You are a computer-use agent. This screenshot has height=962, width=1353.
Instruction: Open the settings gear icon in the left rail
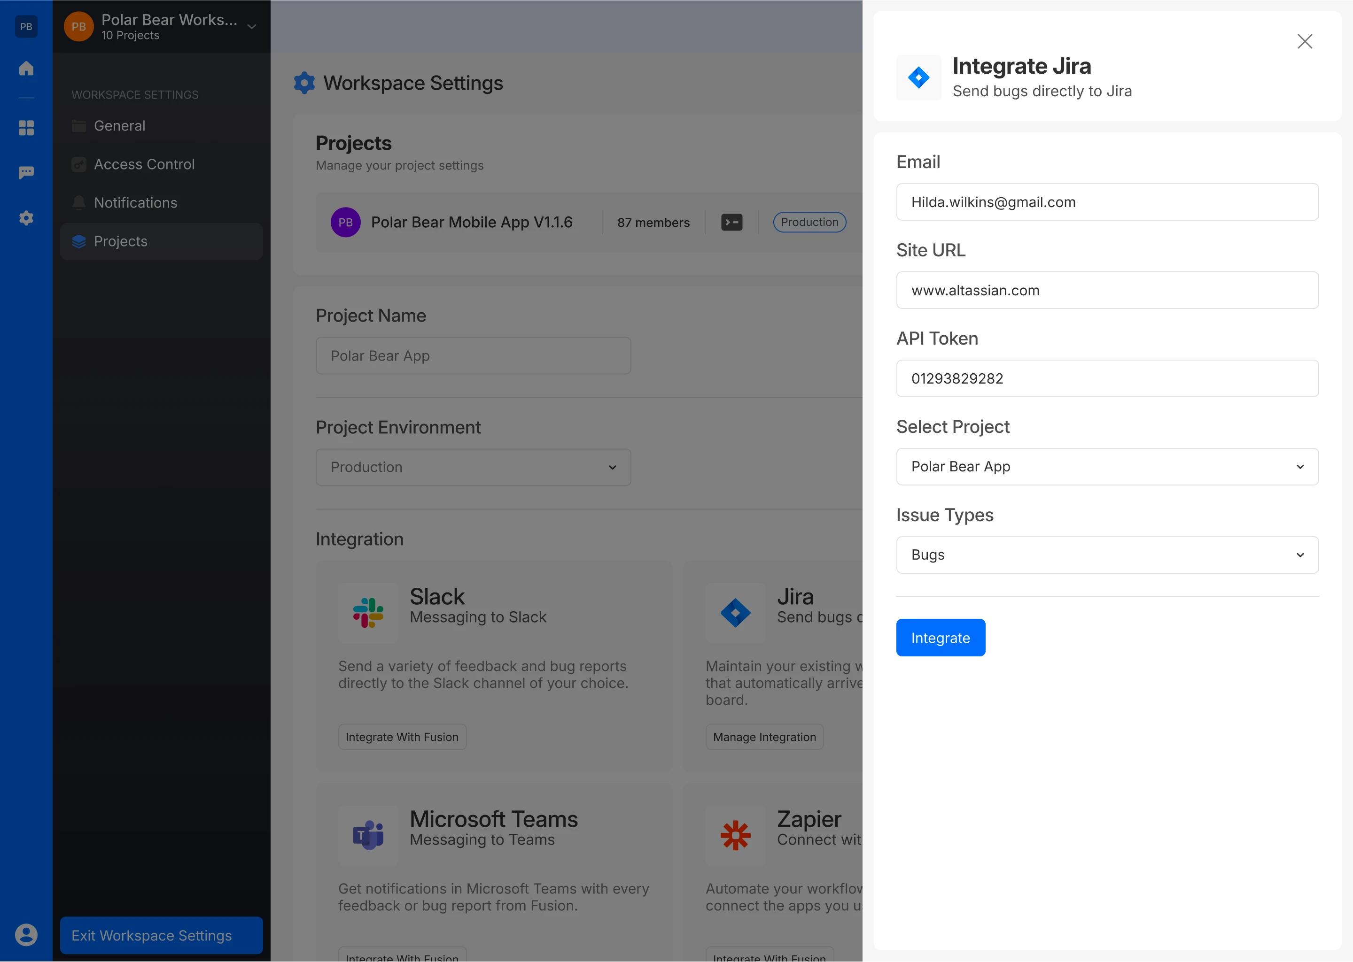pyautogui.click(x=26, y=218)
